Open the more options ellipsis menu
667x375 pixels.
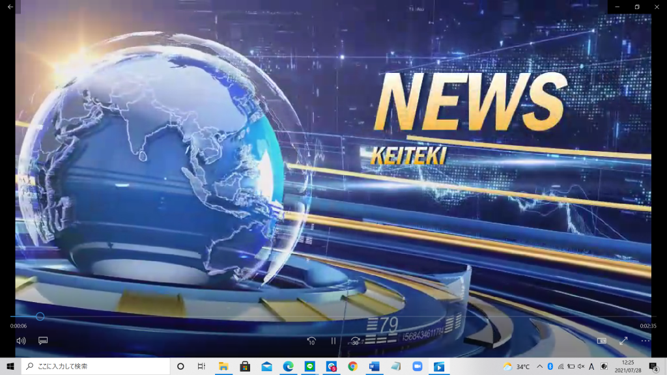pyautogui.click(x=645, y=340)
